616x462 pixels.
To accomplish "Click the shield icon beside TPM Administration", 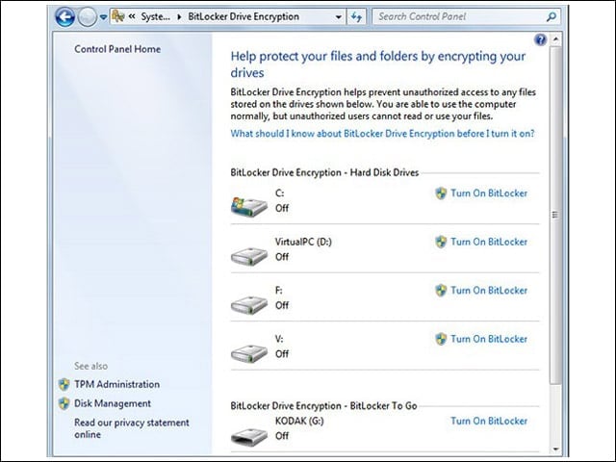I will coord(64,384).
